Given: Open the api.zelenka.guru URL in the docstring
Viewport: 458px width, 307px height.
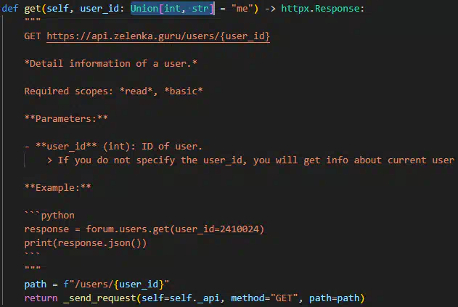Looking at the screenshot, I should pos(158,36).
